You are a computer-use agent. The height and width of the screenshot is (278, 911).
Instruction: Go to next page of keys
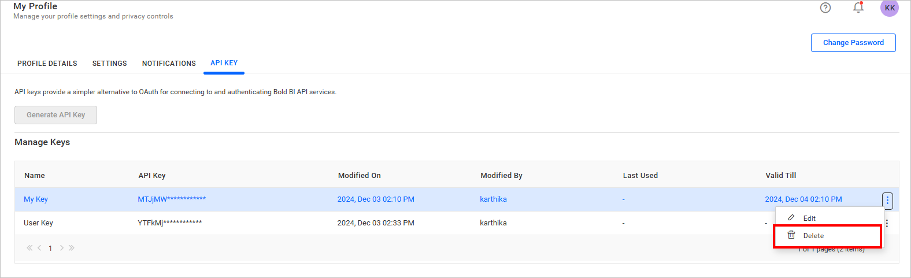tap(62, 248)
